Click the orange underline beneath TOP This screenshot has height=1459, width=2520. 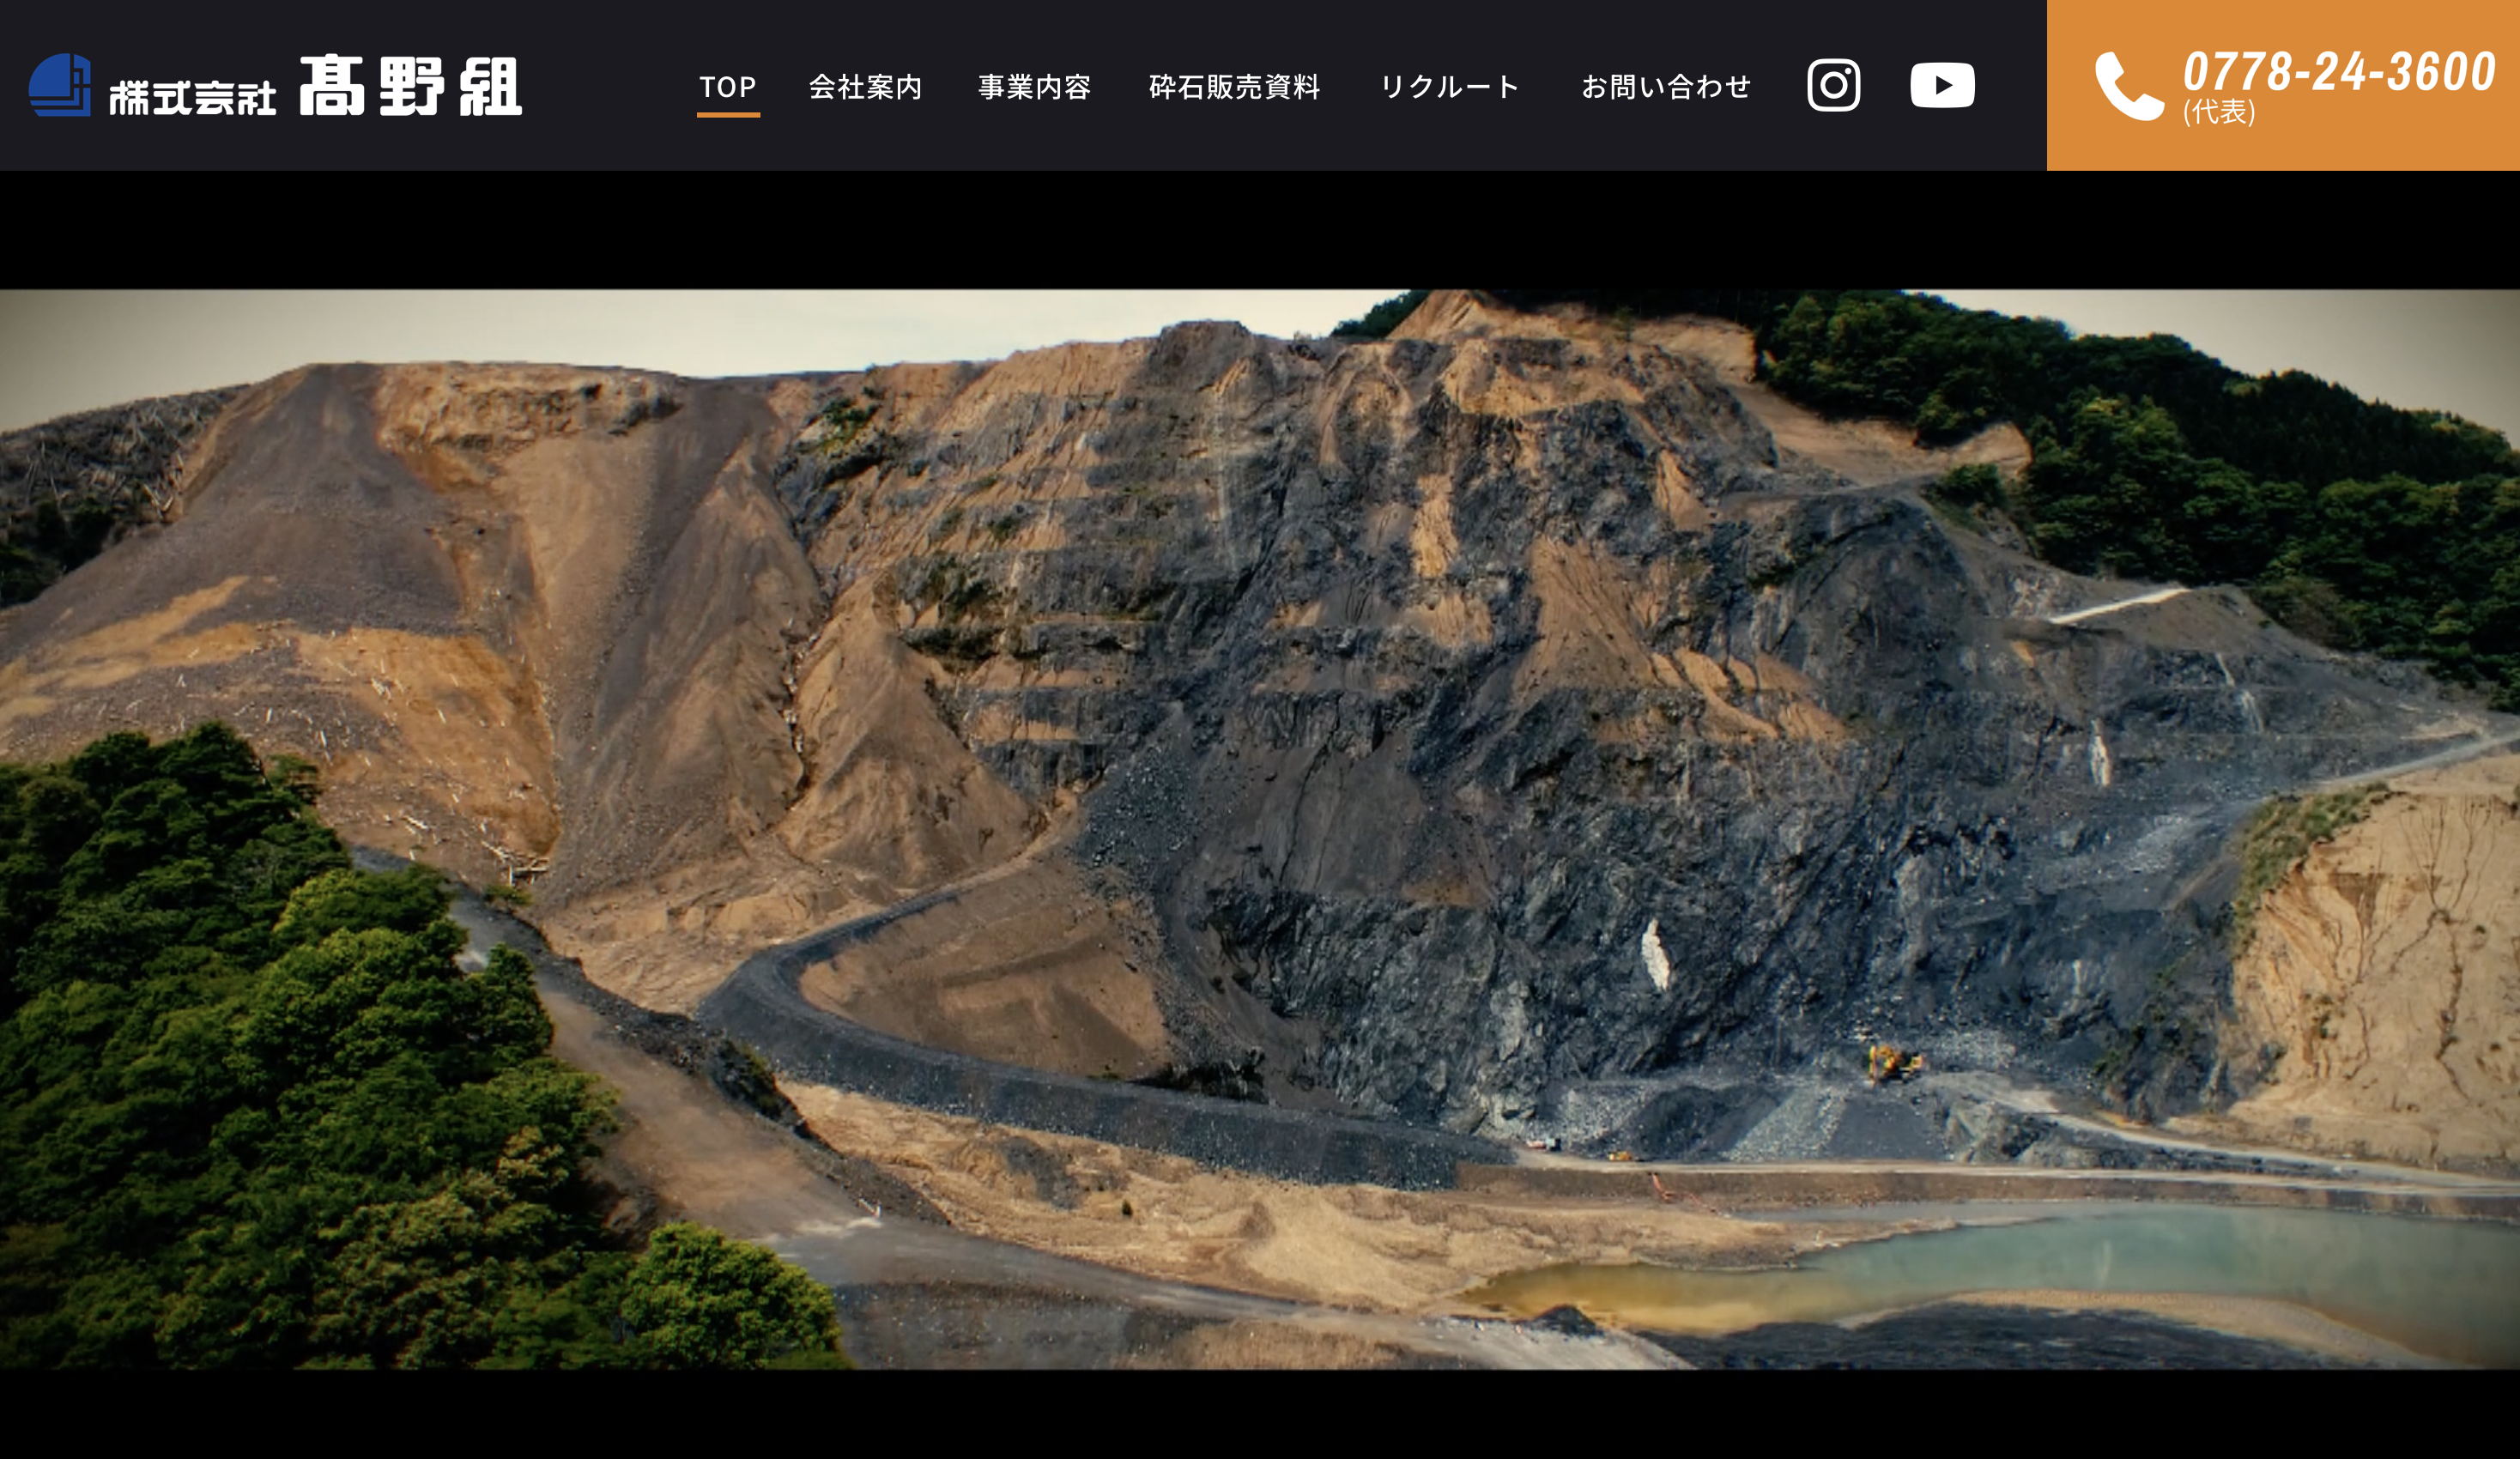(728, 115)
